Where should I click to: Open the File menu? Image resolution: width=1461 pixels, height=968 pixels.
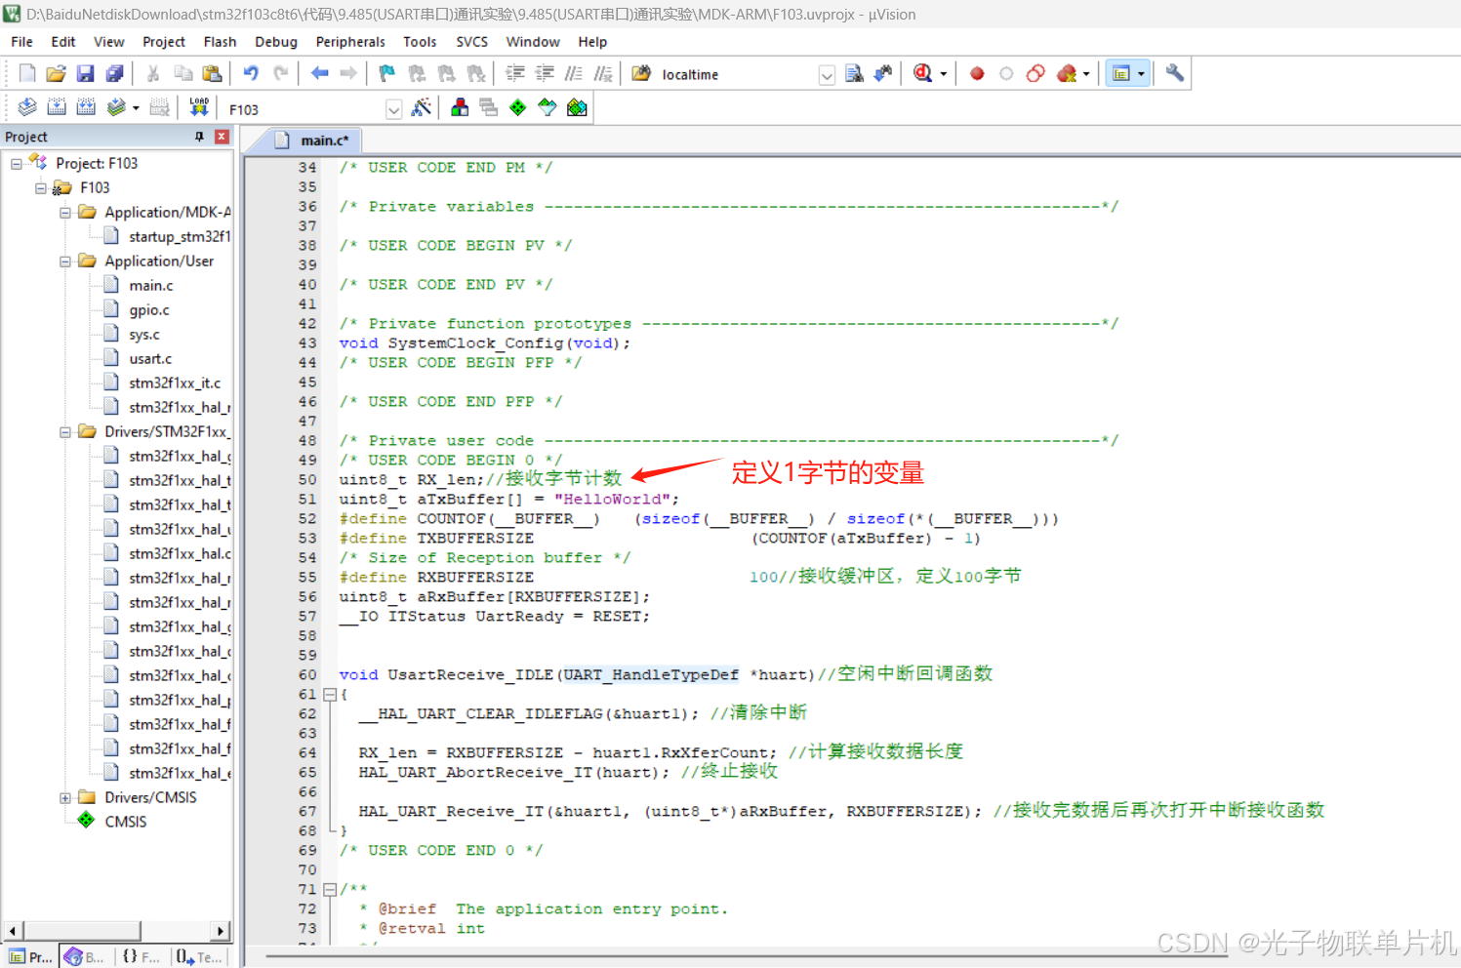coord(21,42)
